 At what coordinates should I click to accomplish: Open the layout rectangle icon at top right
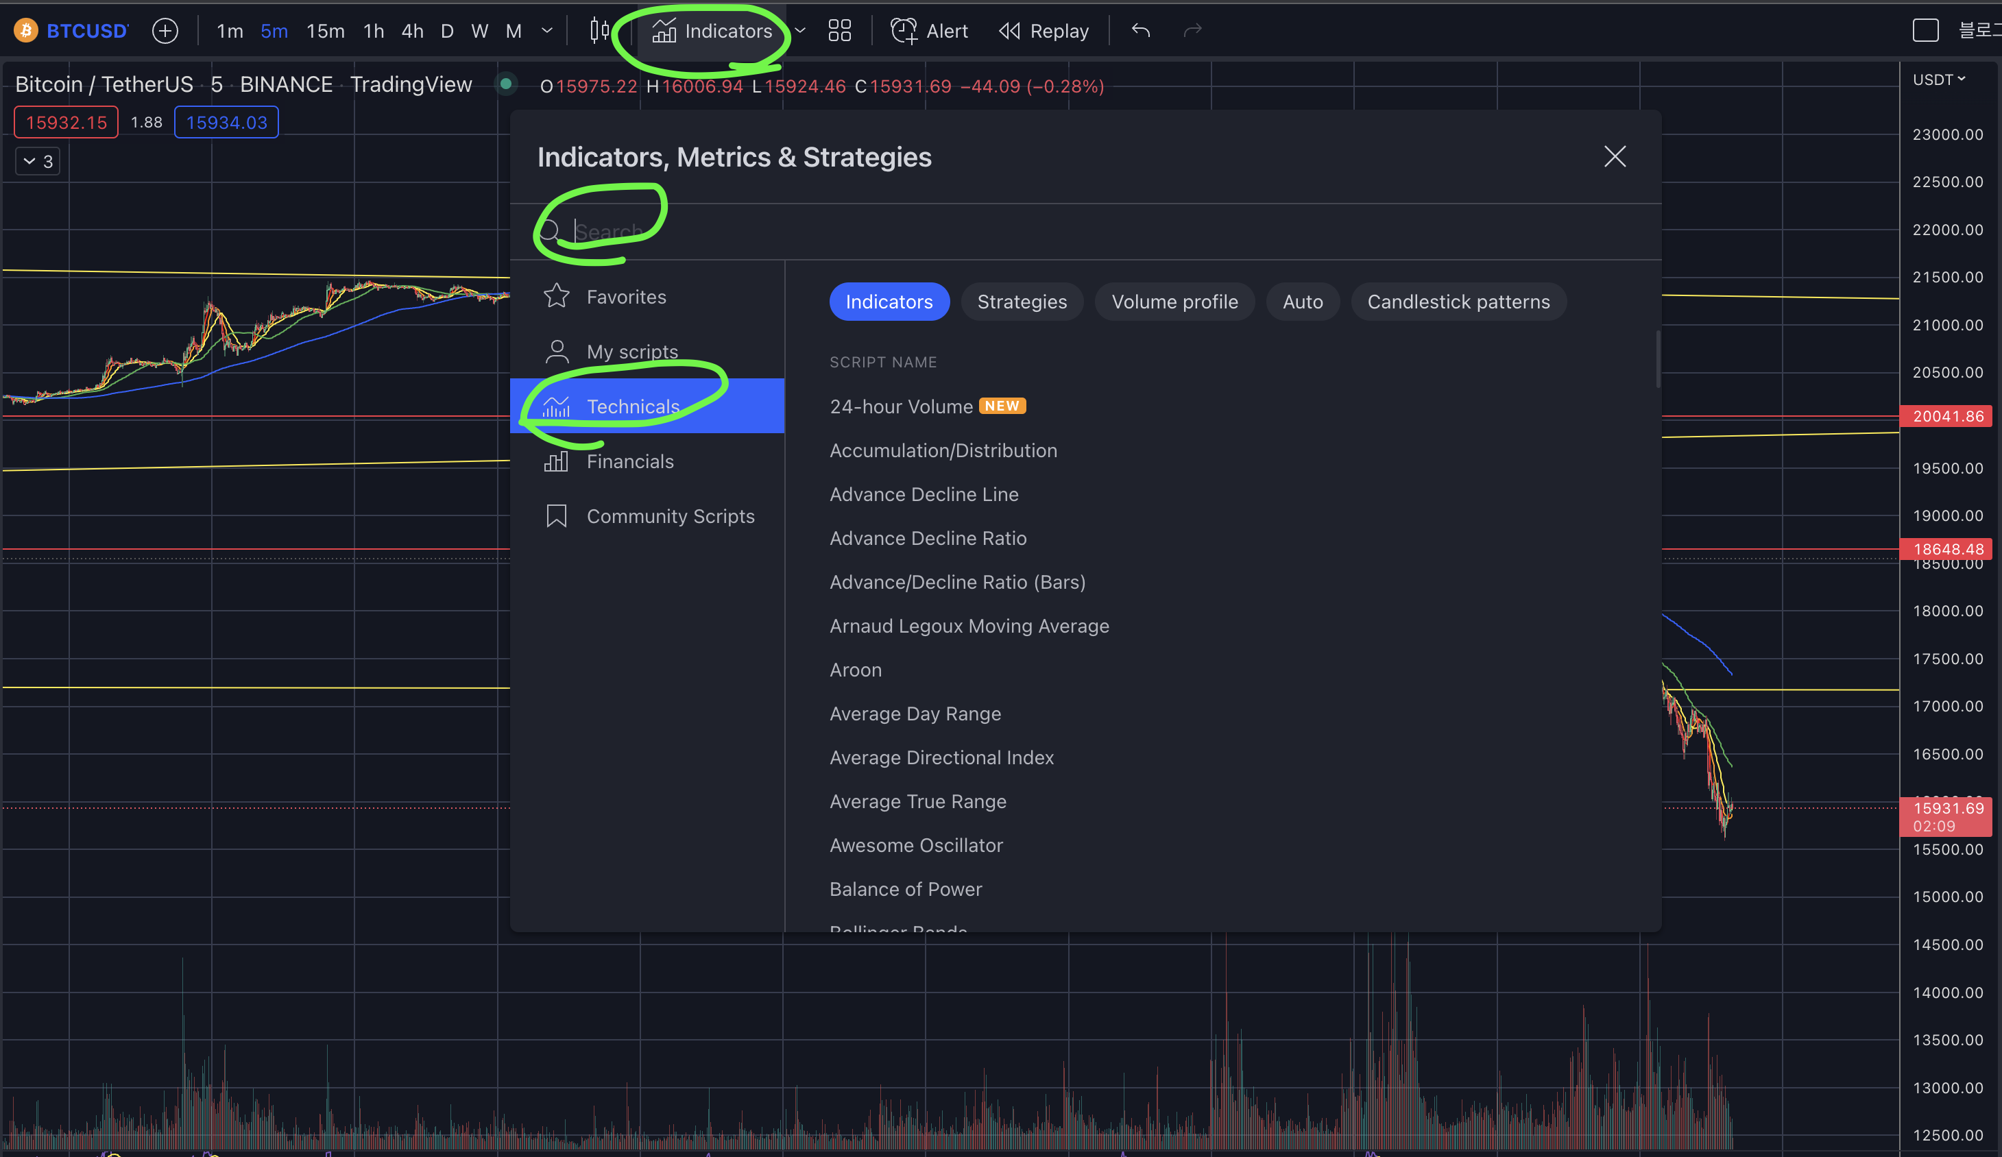tap(1925, 31)
